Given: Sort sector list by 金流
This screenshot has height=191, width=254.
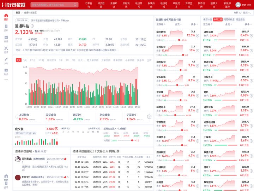Looking at the screenshot, I should (x=228, y=24).
